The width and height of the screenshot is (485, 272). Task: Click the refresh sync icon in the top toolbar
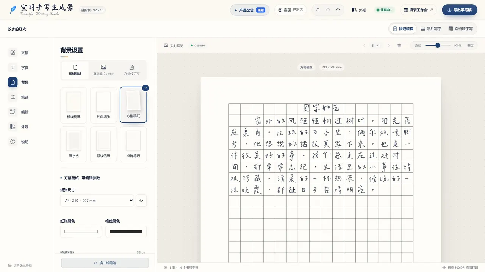point(338,10)
